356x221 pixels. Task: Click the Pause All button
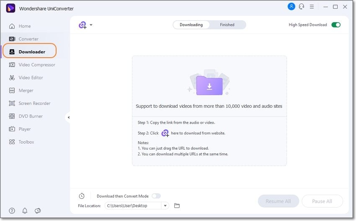[322, 201]
